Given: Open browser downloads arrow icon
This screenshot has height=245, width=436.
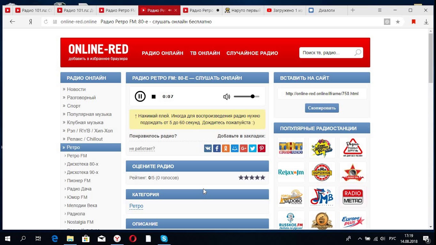Looking at the screenshot, I should 426,22.
